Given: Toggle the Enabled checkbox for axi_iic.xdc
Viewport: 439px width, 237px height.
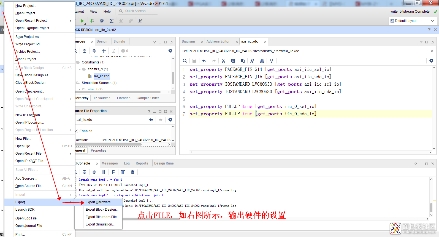Looking at the screenshot, I should coord(76,131).
